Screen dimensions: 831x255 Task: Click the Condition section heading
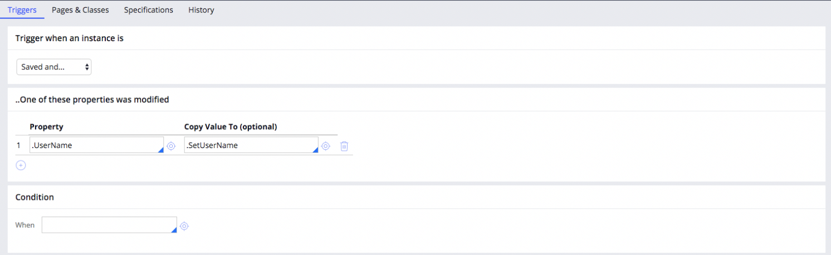click(35, 197)
